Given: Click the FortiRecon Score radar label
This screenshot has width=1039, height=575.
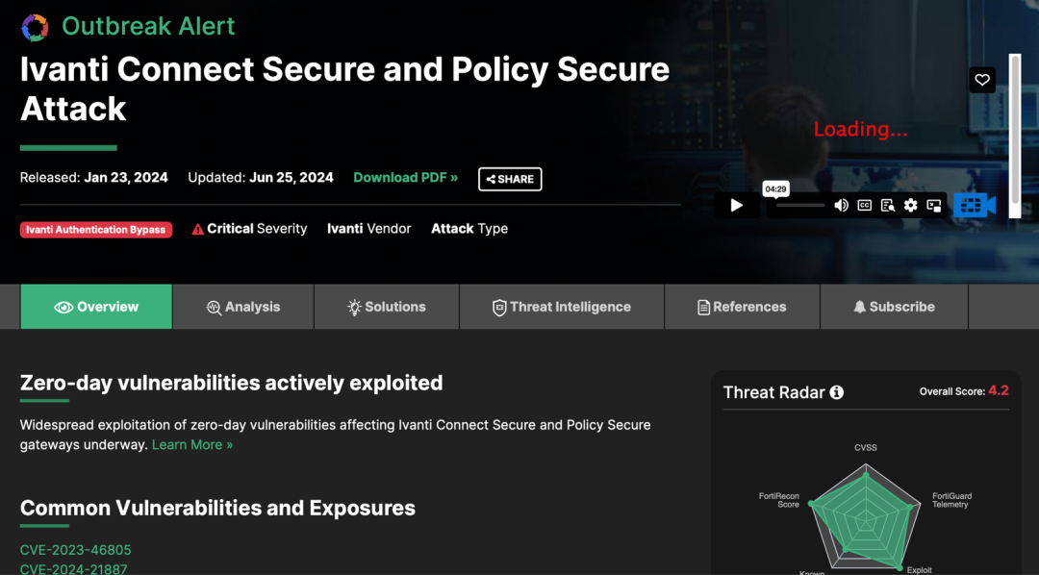Looking at the screenshot, I should (779, 500).
